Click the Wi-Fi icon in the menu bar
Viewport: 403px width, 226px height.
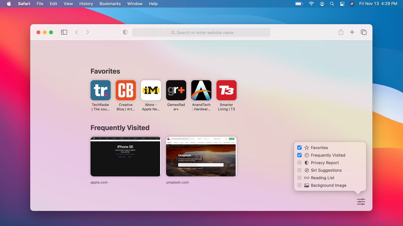pyautogui.click(x=311, y=4)
